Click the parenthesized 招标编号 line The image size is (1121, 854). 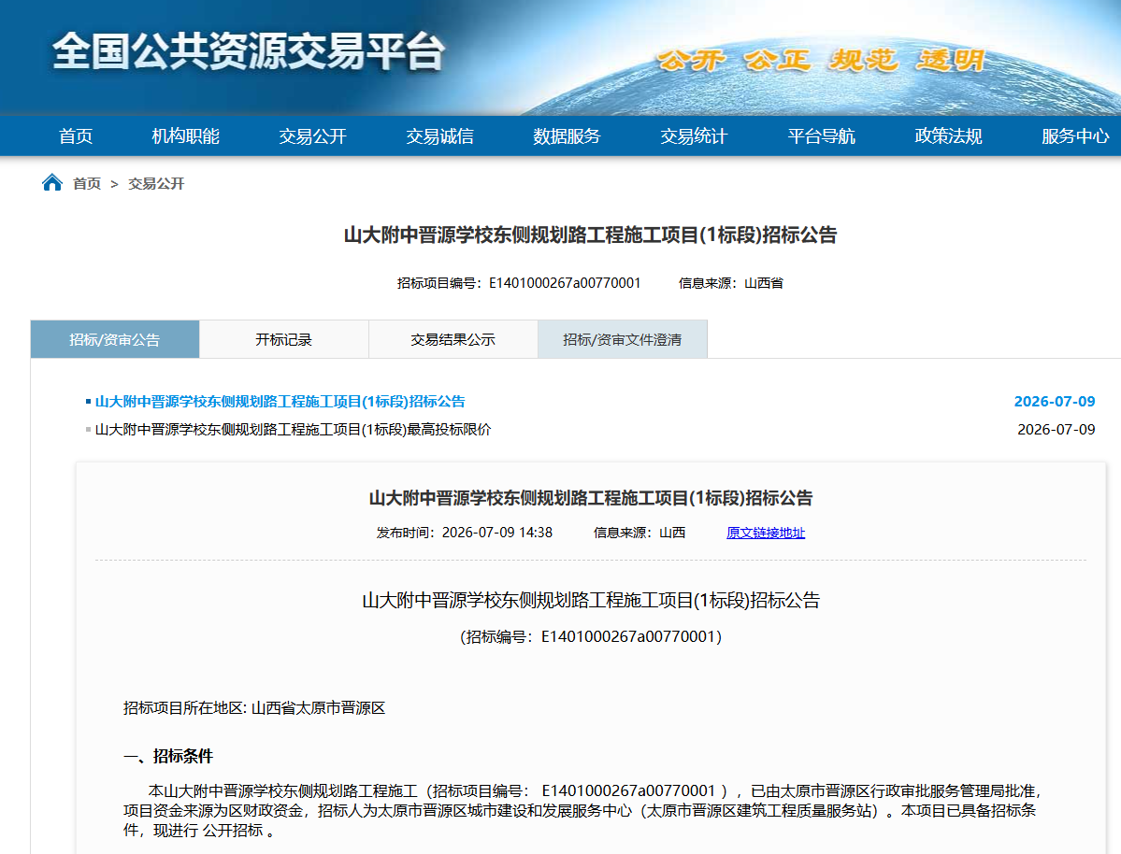click(591, 636)
